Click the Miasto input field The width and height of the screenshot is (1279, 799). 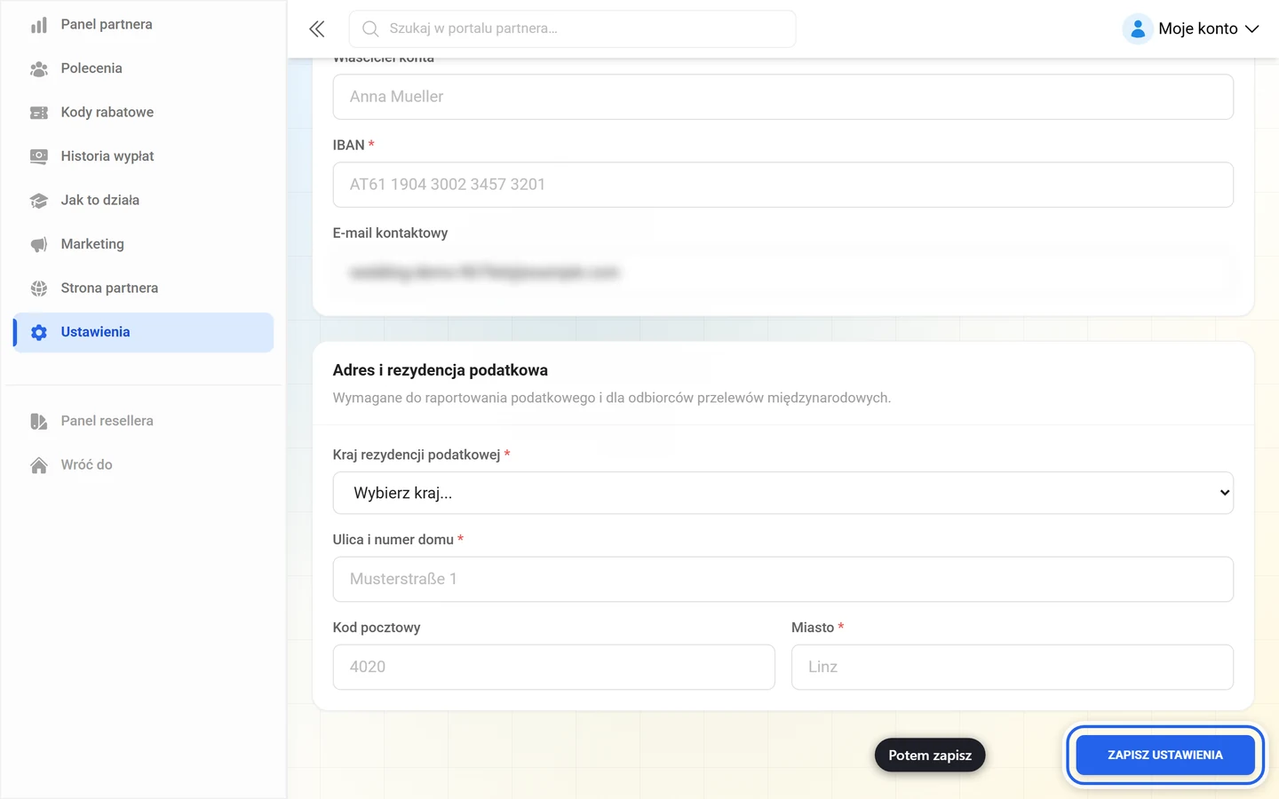click(1012, 668)
